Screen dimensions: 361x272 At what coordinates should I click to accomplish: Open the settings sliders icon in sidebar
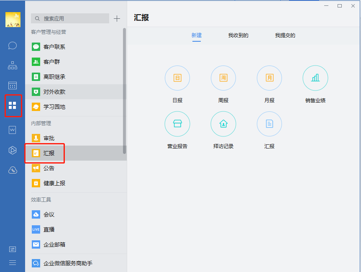[x=13, y=249]
